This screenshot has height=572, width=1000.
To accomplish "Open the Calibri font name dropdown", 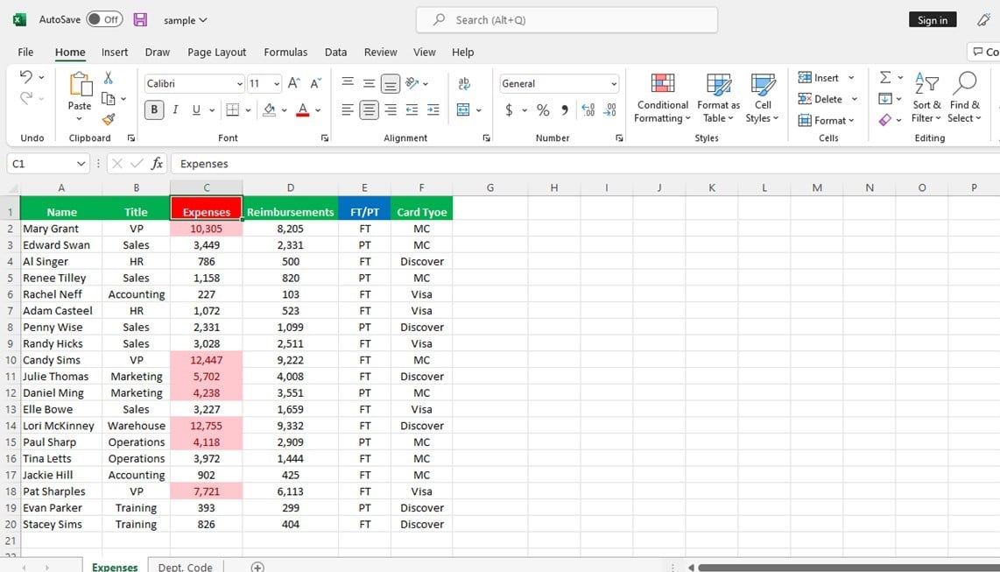I will click(x=239, y=83).
